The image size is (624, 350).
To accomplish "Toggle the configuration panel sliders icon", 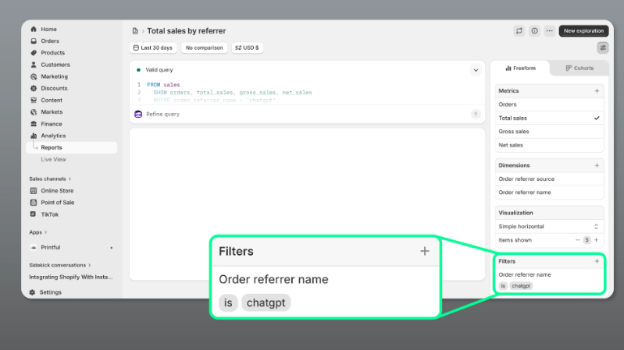I will pyautogui.click(x=603, y=48).
